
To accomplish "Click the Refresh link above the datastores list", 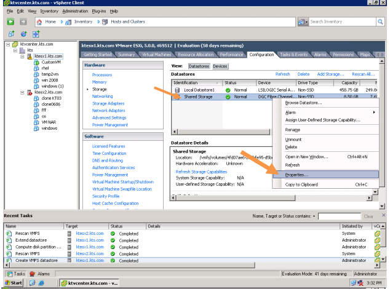I will tap(282, 74).
